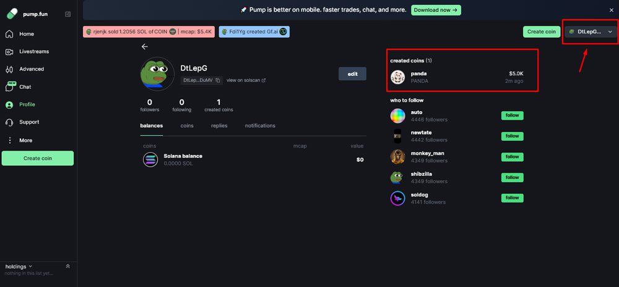Click the back arrow above profile
The height and width of the screenshot is (287, 619).
point(145,47)
